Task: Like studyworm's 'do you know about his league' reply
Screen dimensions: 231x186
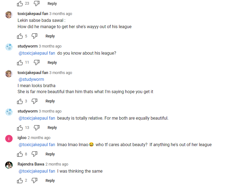Action: point(20,63)
